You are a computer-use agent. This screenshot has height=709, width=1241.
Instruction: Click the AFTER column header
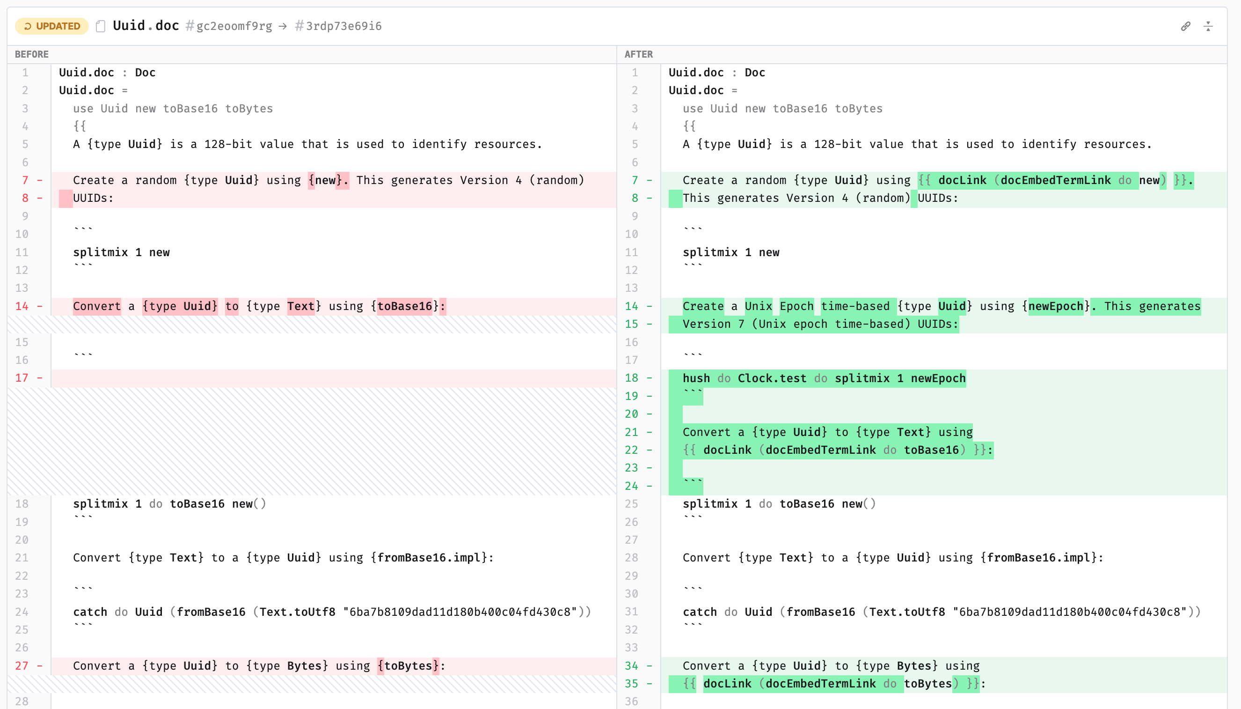click(x=638, y=54)
